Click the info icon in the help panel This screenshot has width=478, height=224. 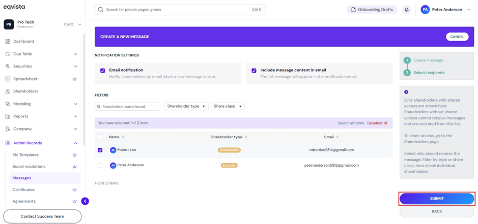click(406, 92)
